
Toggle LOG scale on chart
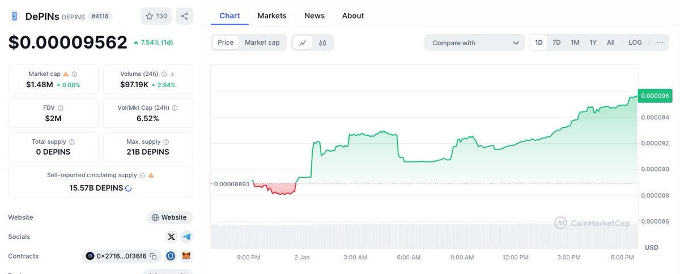tap(635, 42)
